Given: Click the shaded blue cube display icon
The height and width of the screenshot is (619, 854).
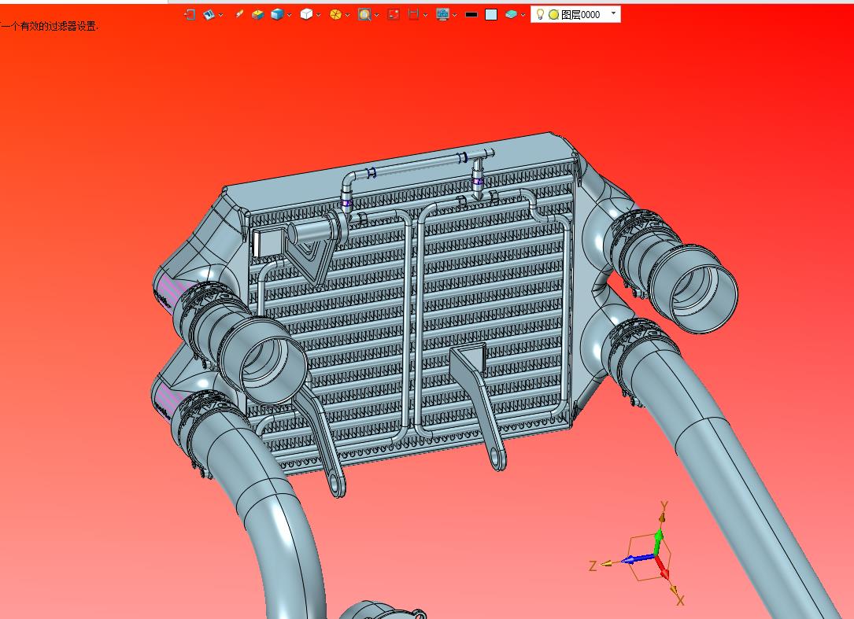Looking at the screenshot, I should pyautogui.click(x=277, y=15).
